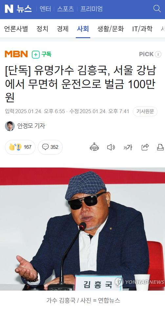This screenshot has width=165, height=310.
Task: Open the 생활/문화 tab
Action: (111, 29)
